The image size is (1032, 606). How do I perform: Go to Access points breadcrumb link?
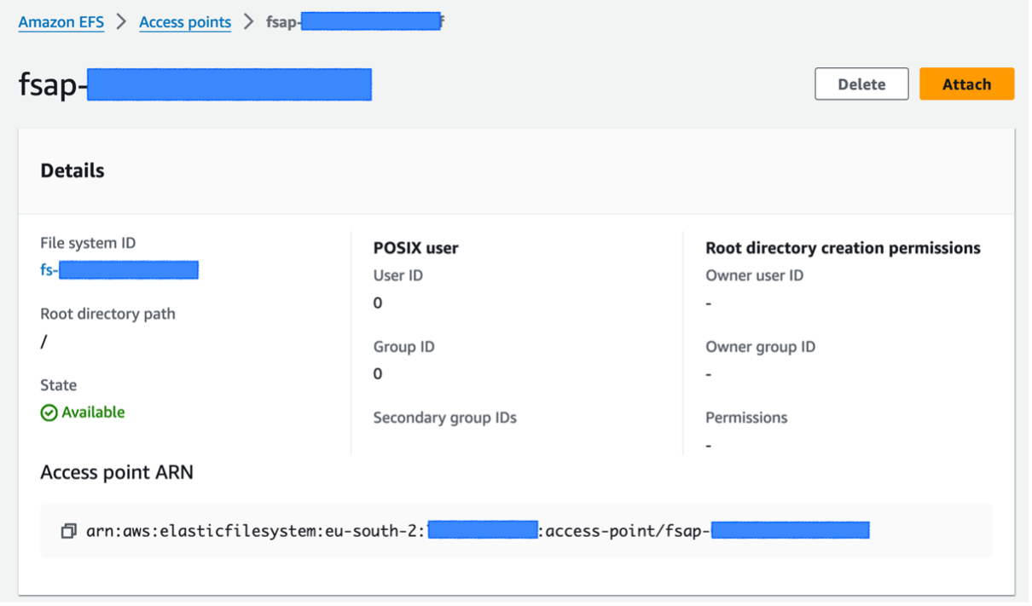185,22
